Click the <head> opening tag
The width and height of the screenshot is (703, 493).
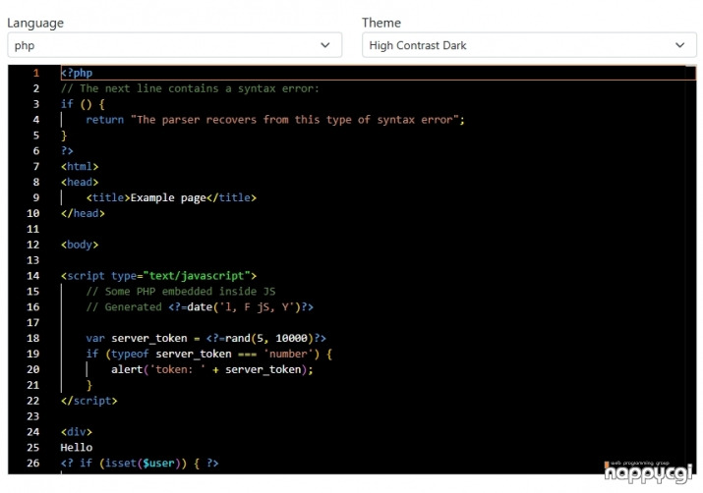tap(80, 183)
